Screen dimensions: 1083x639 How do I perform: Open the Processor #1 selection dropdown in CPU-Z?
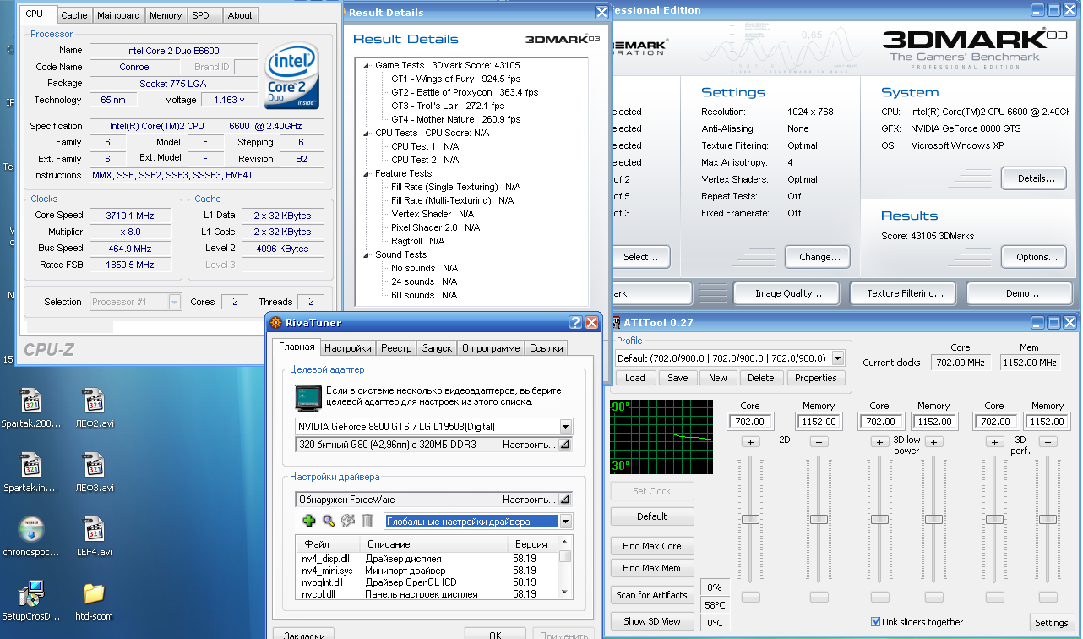[x=175, y=302]
